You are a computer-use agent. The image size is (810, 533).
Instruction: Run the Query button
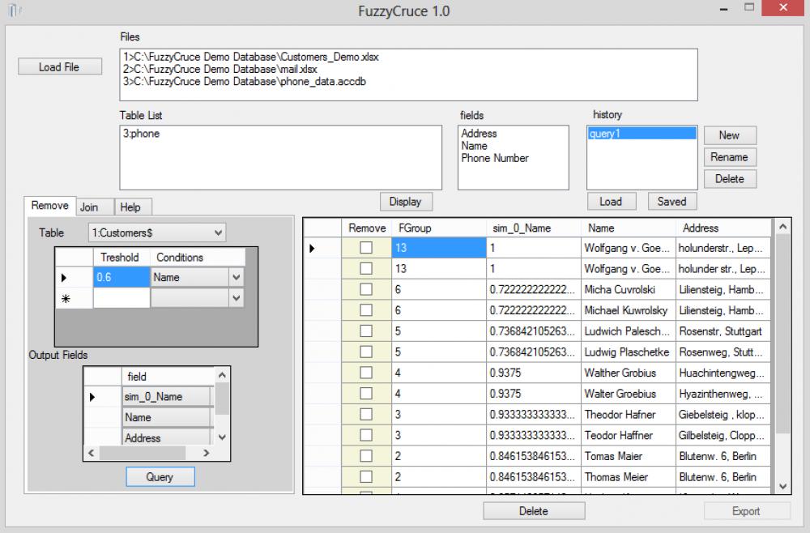point(160,476)
